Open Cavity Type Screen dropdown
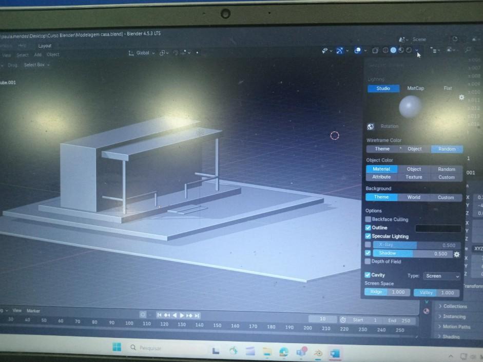Viewport: 483px width, 362px height. (442, 276)
